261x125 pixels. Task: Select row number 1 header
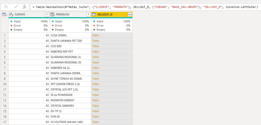point(5,35)
